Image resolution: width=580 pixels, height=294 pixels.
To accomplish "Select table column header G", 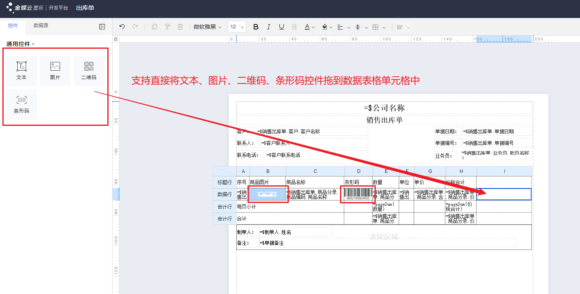I will pos(430,171).
